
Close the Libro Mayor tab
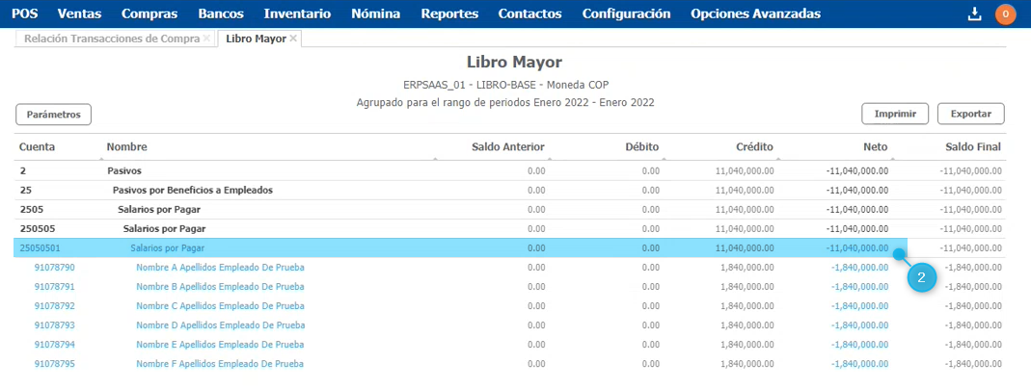pyautogui.click(x=293, y=39)
